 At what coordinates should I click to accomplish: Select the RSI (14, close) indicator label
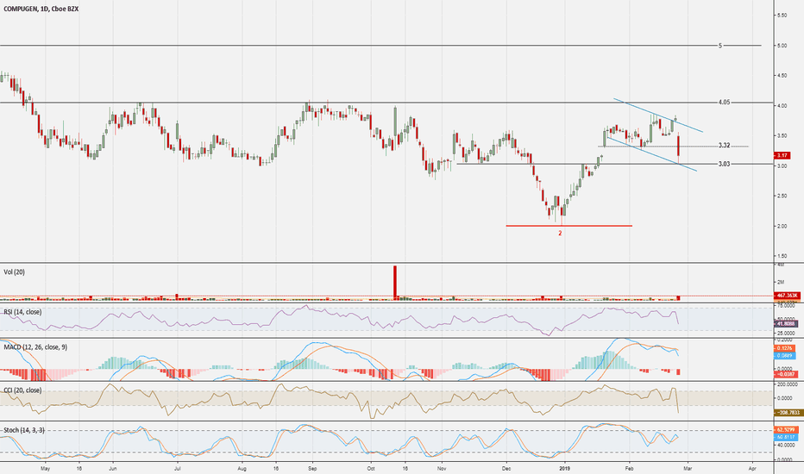tap(22, 312)
